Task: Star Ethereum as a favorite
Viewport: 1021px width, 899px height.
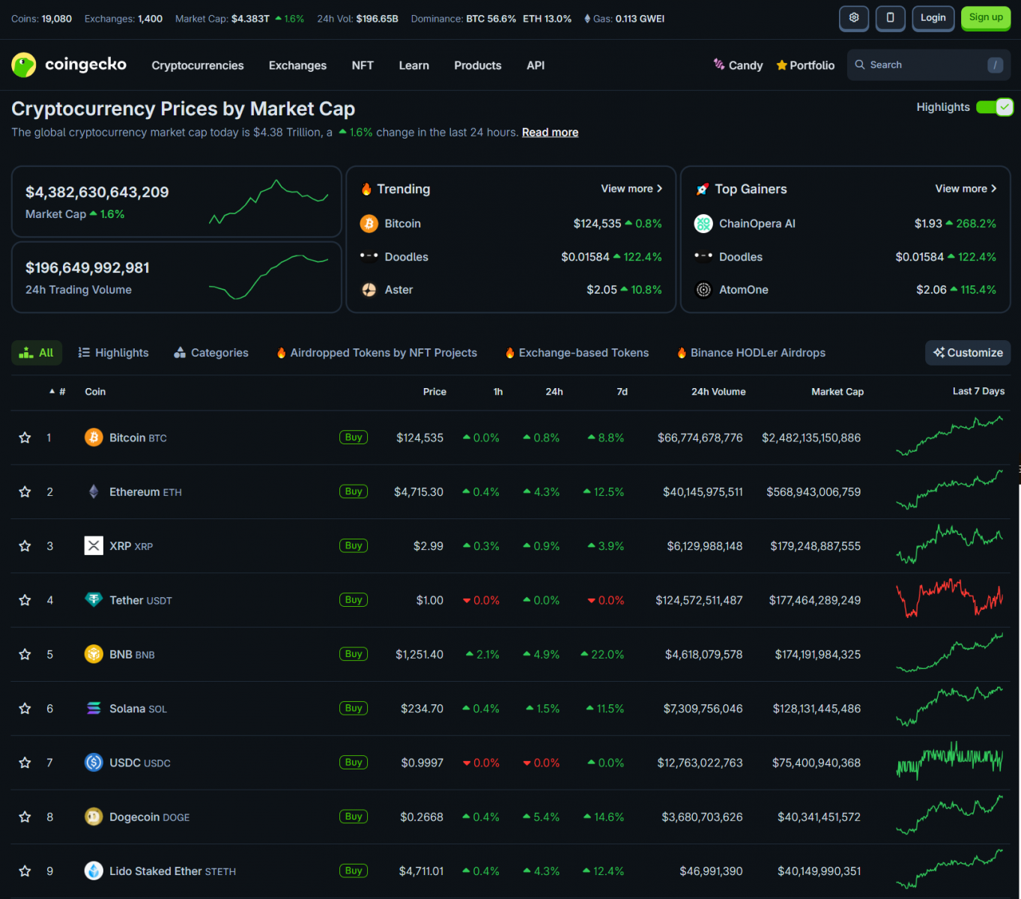Action: coord(24,491)
